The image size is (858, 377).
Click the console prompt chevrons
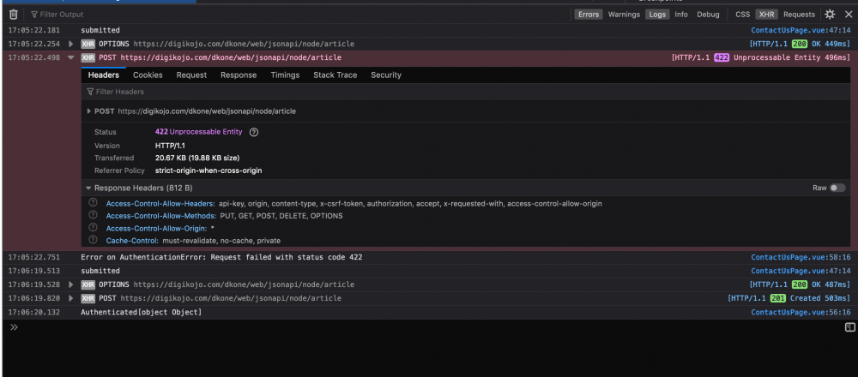pyautogui.click(x=15, y=327)
